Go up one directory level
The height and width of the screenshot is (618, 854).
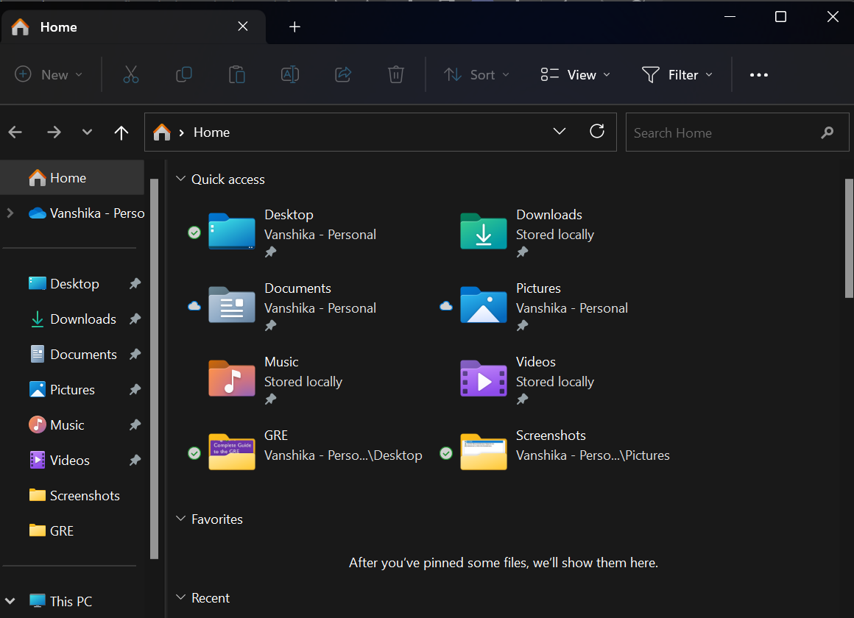121,132
